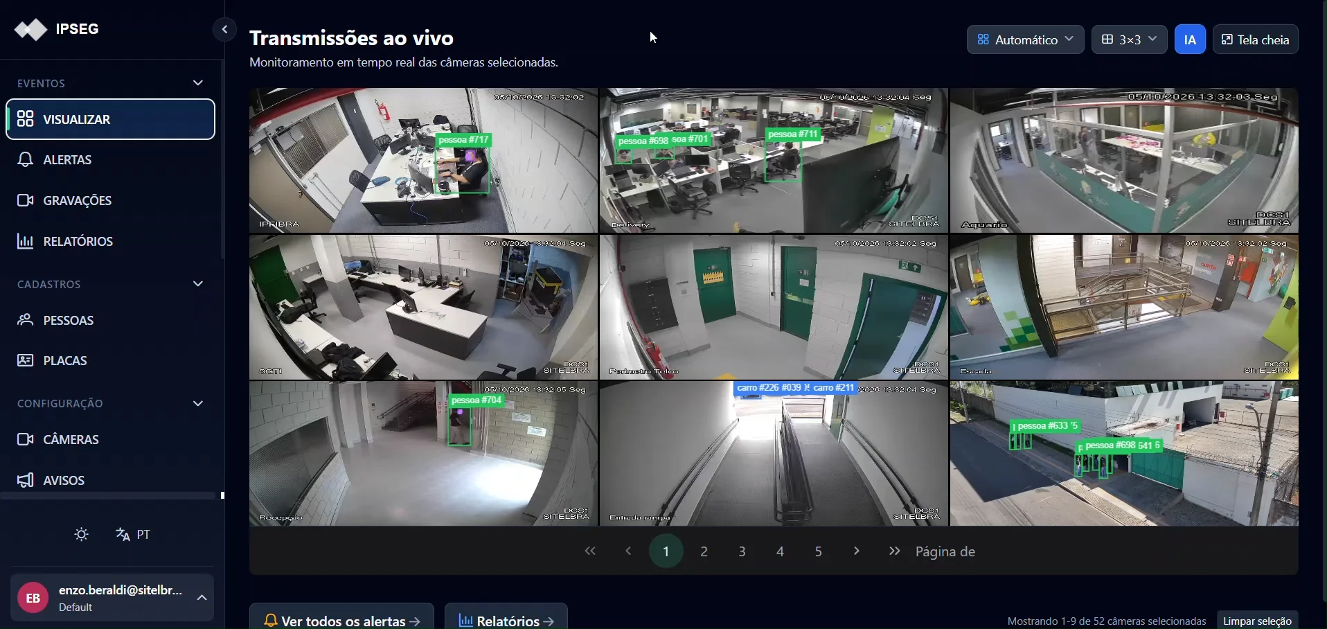Screen dimensions: 1327x629
Task: Collapse the sidebar with the arrow button
Action: [224, 29]
